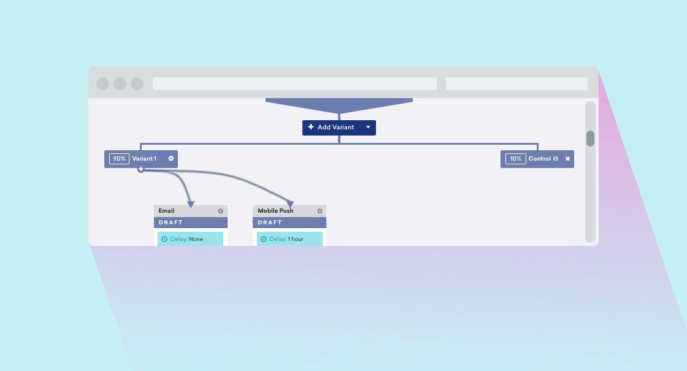Expand the Add Variant dropdown arrow
Screen dimensions: 687x371
click(x=368, y=128)
